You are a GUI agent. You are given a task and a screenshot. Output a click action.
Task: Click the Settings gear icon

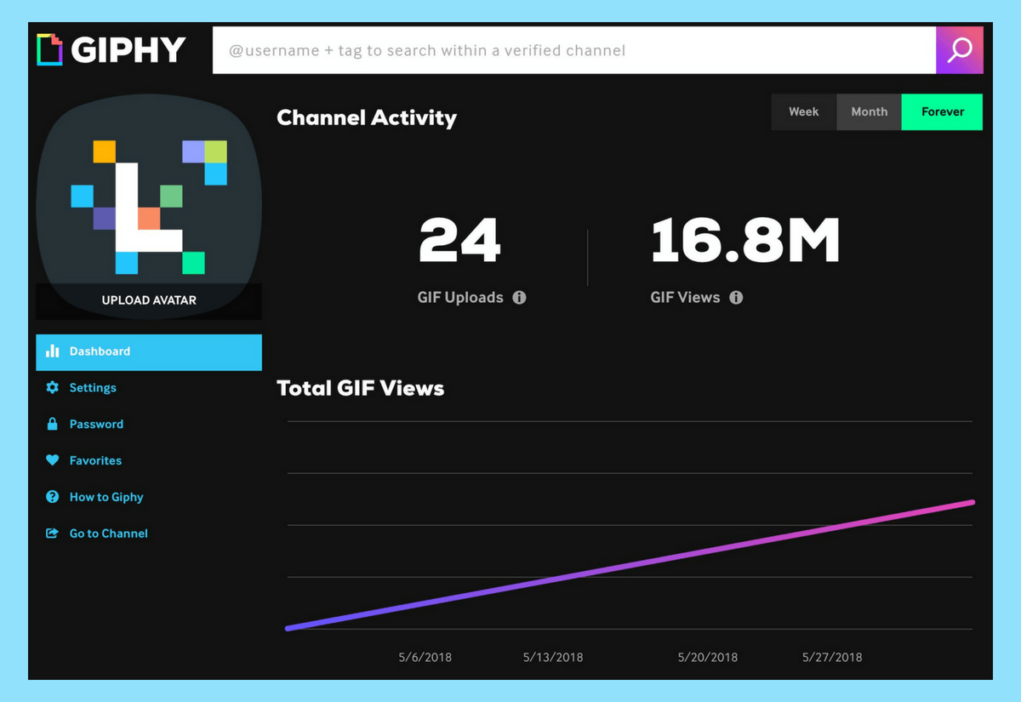[52, 388]
